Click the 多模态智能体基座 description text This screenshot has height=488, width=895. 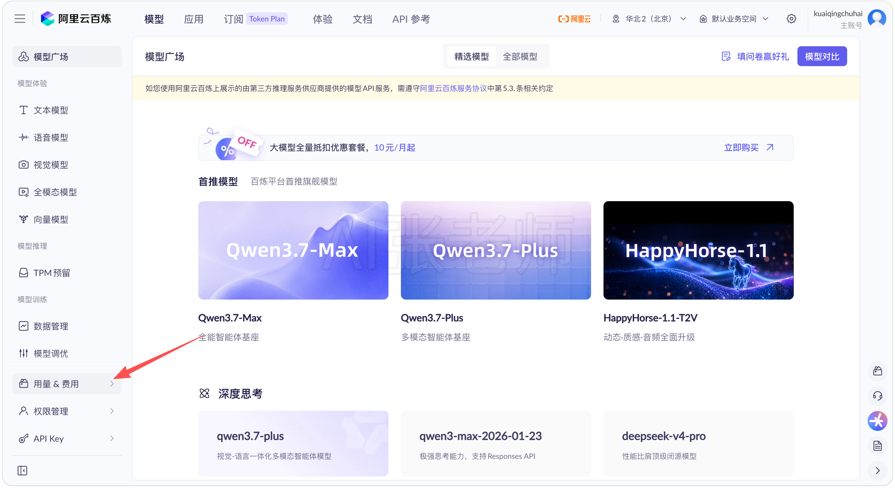tap(435, 337)
